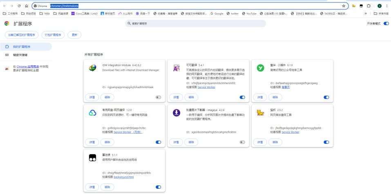Enable the IDM Integration Module extension

[159, 97]
